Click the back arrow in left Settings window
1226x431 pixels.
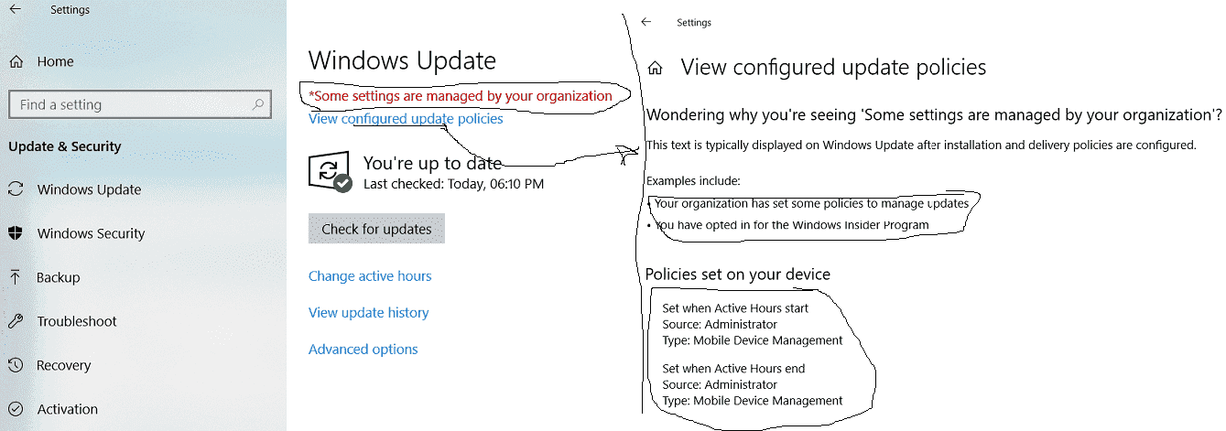pyautogui.click(x=16, y=10)
